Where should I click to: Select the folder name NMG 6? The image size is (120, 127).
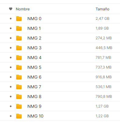(x=34, y=77)
